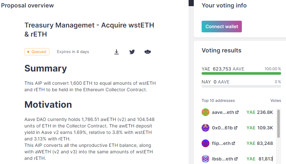Viewport: 286px width, 164px height.
Task: Open aave...eth address link
Action: (223, 112)
